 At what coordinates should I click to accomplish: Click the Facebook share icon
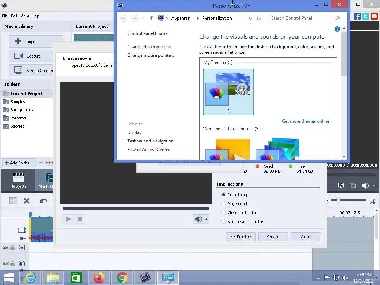pos(357,16)
